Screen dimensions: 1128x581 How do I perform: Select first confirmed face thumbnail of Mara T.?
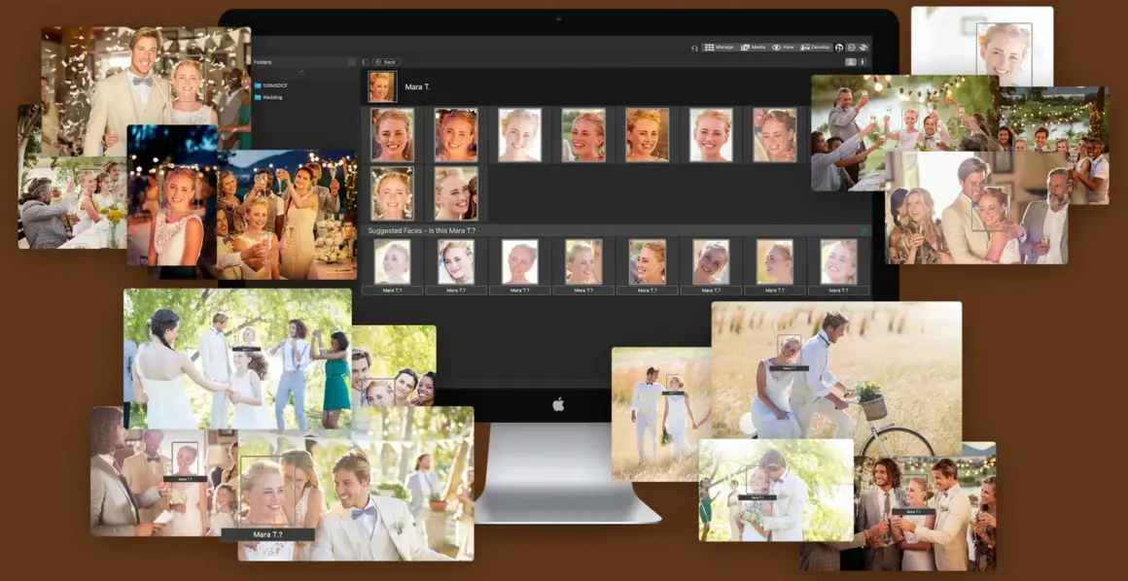(392, 134)
